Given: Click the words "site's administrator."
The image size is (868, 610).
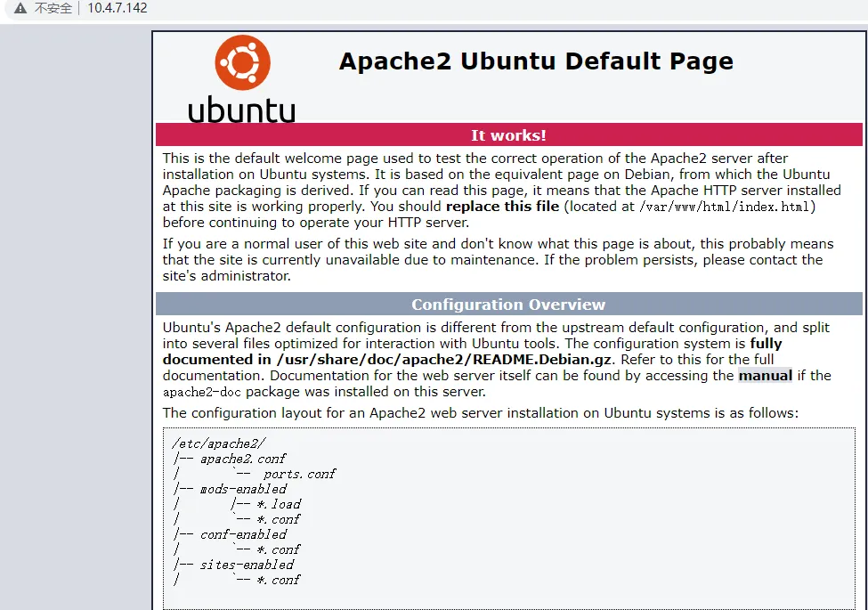Looking at the screenshot, I should pyautogui.click(x=226, y=276).
